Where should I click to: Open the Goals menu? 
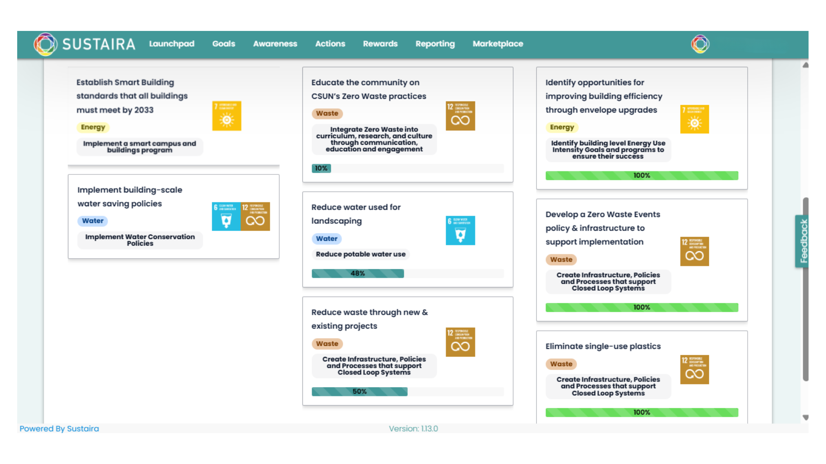[224, 44]
